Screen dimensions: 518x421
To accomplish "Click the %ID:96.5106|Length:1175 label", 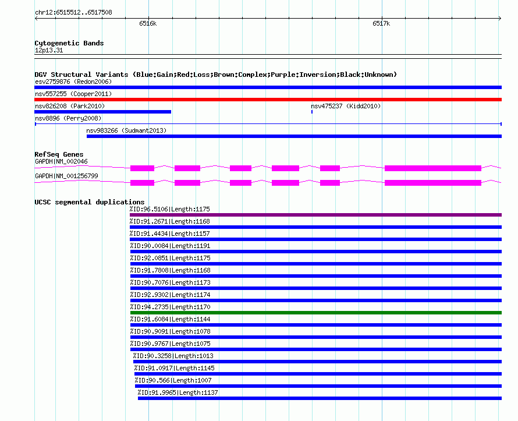I will click(x=170, y=209).
